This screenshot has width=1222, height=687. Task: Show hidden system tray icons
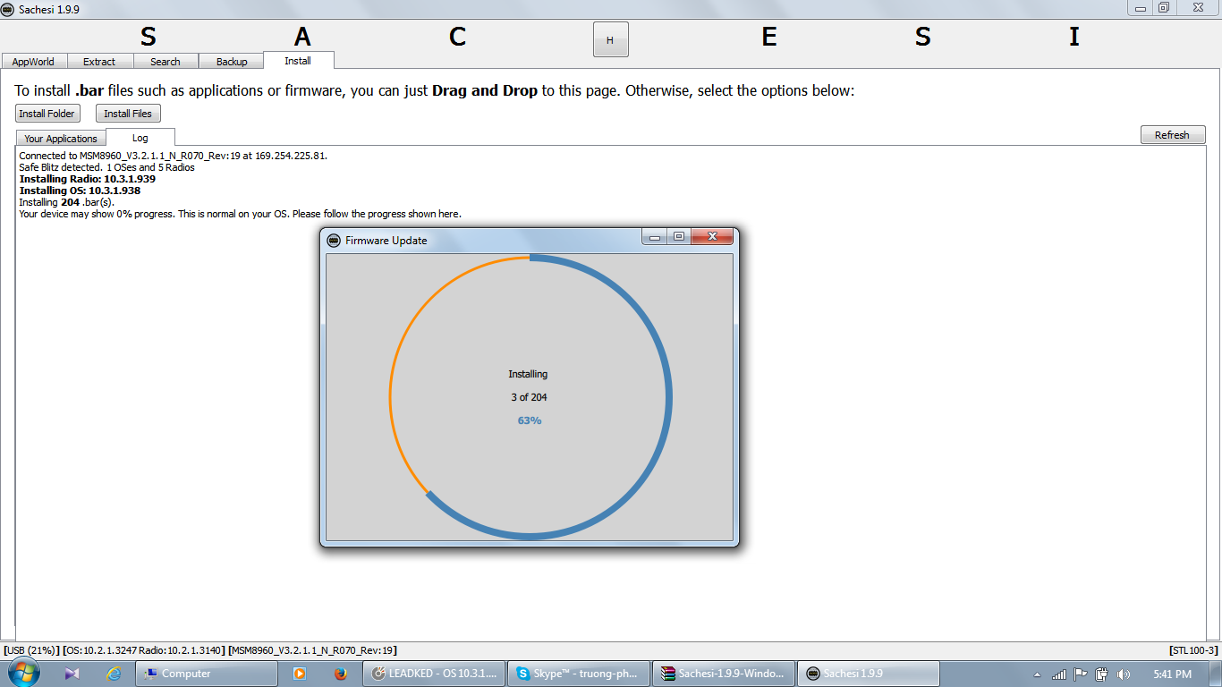[1037, 674]
